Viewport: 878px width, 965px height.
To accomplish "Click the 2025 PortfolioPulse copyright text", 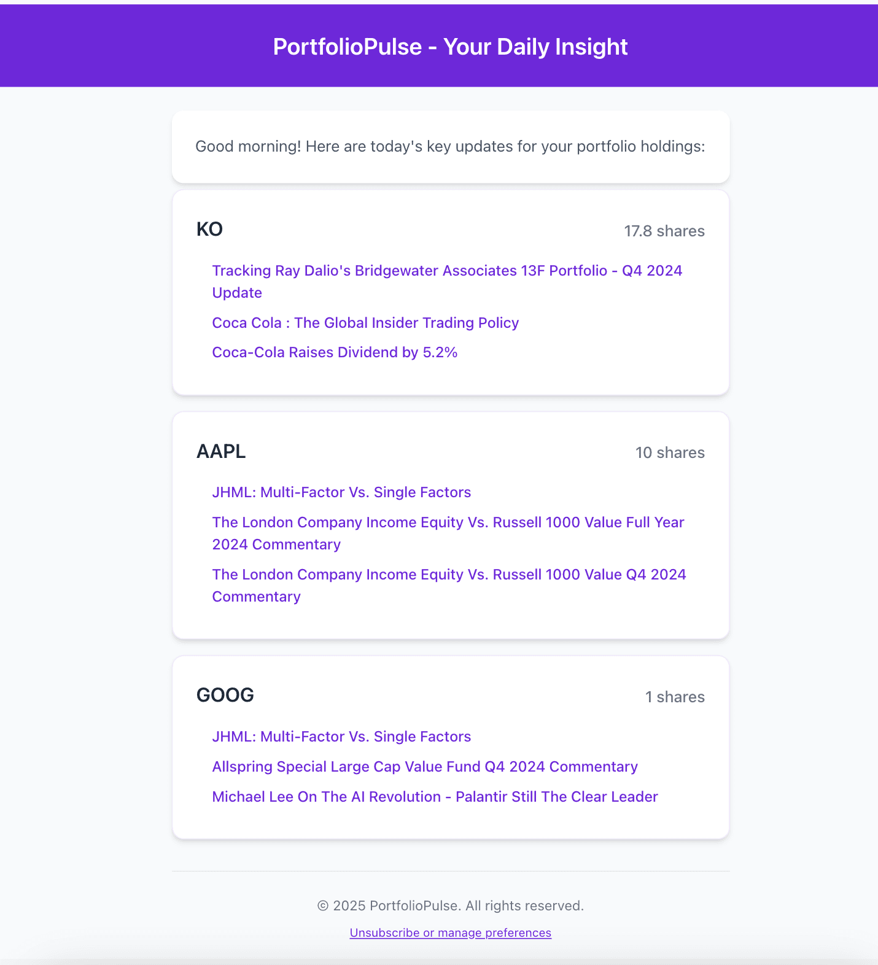I will [x=450, y=905].
